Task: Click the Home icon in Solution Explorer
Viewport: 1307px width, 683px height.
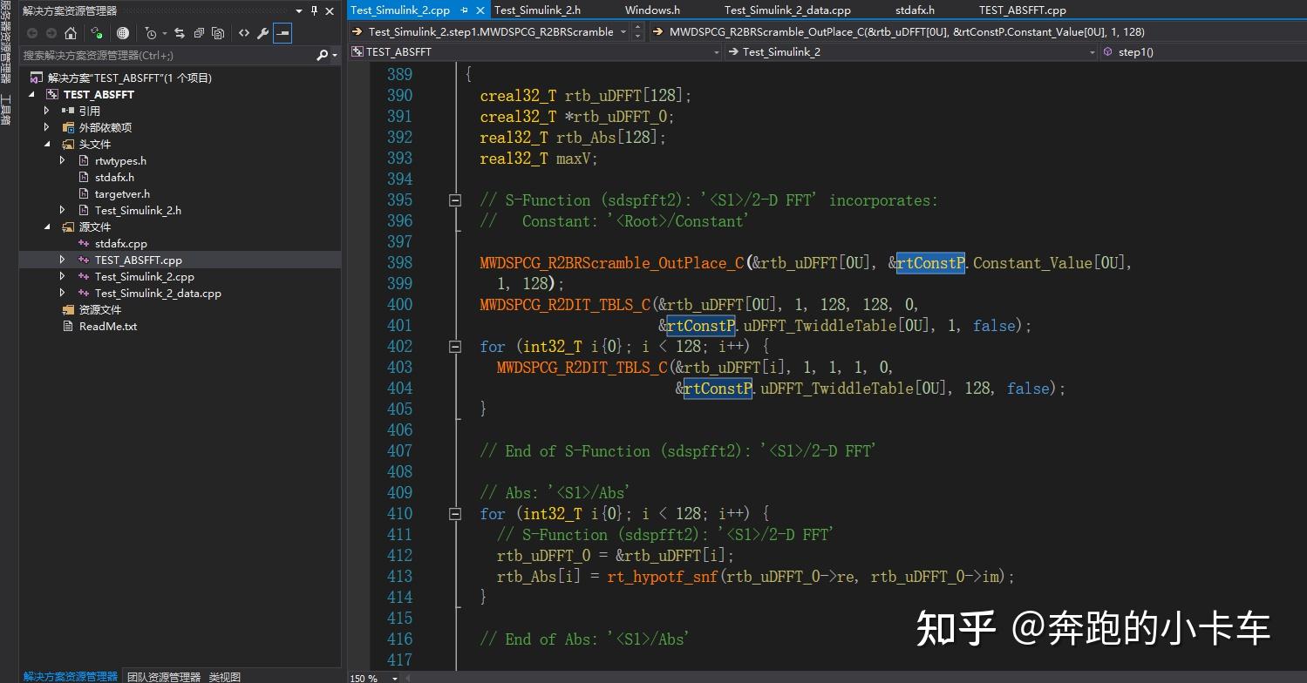Action: pos(71,32)
